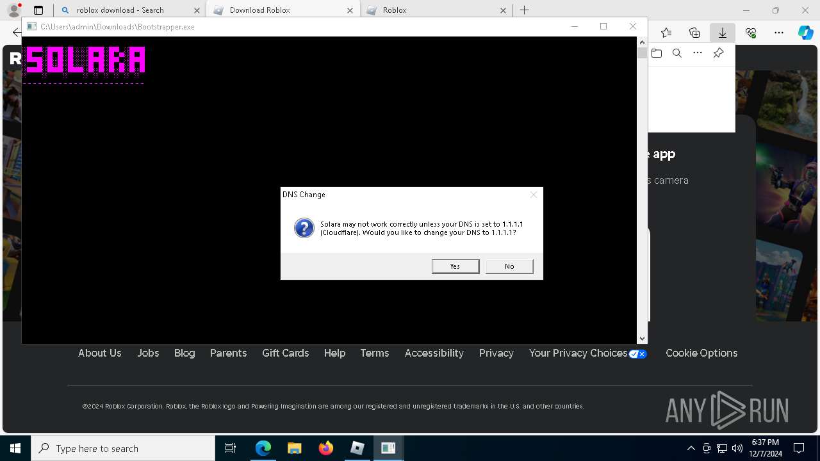Image resolution: width=820 pixels, height=461 pixels.
Task: Open the Roblox taskbar icon
Action: (x=357, y=448)
